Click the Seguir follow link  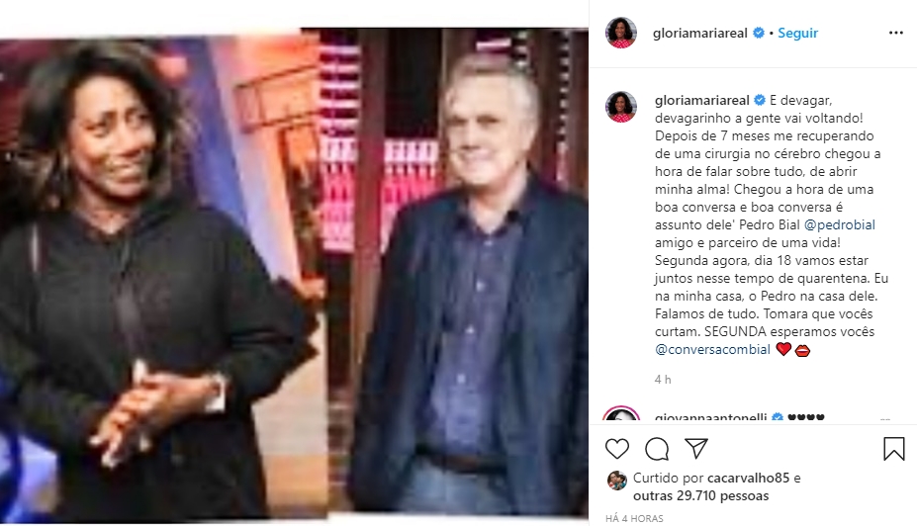point(797,33)
